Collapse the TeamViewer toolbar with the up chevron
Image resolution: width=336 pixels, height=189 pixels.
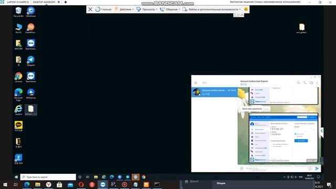coord(242,15)
